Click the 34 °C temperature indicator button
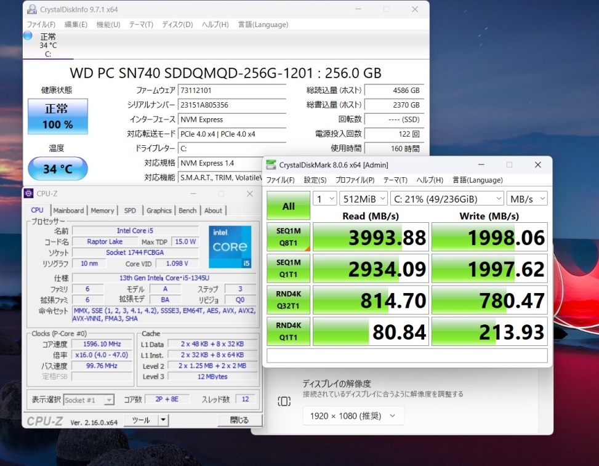 (58, 169)
